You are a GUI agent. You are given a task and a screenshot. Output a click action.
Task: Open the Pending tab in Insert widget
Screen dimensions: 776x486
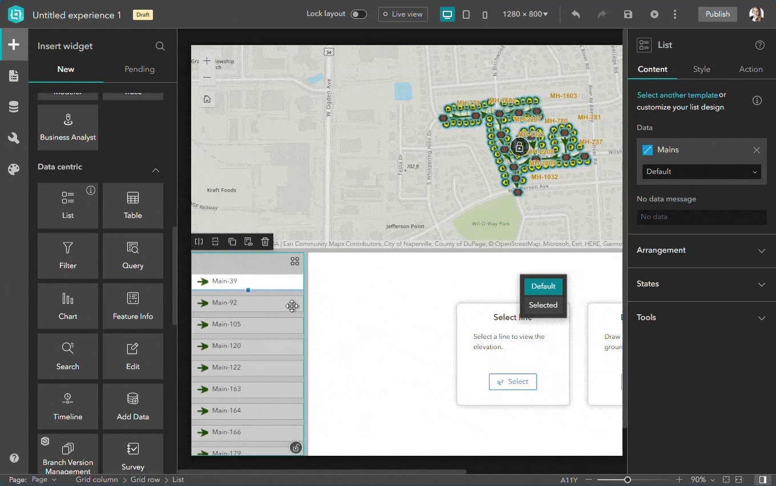139,69
